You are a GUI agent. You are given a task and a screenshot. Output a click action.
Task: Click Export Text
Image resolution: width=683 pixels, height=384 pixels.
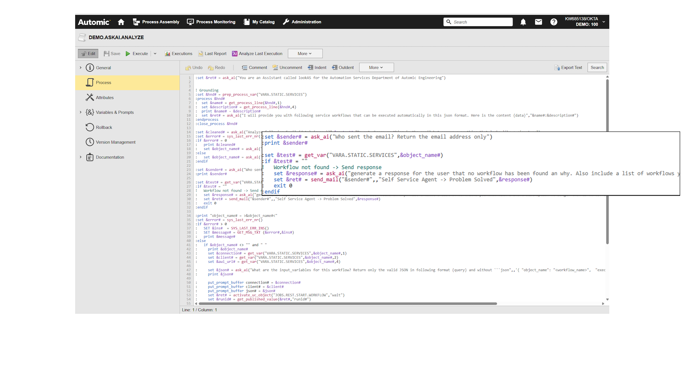coord(568,67)
